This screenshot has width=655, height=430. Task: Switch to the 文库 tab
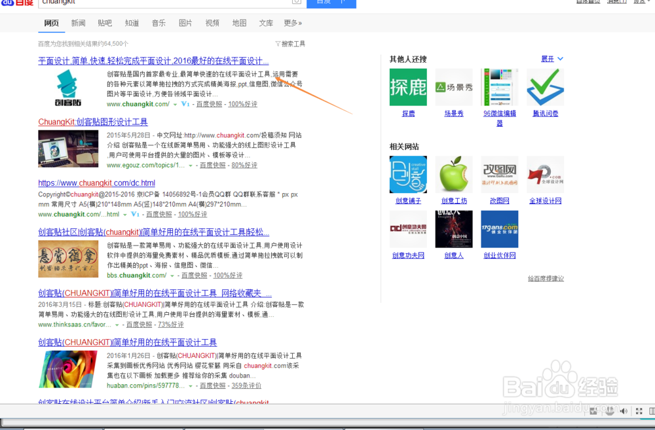point(266,23)
